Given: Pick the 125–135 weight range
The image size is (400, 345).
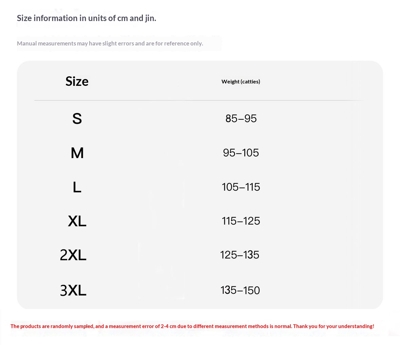Looking at the screenshot, I should click(x=240, y=255).
